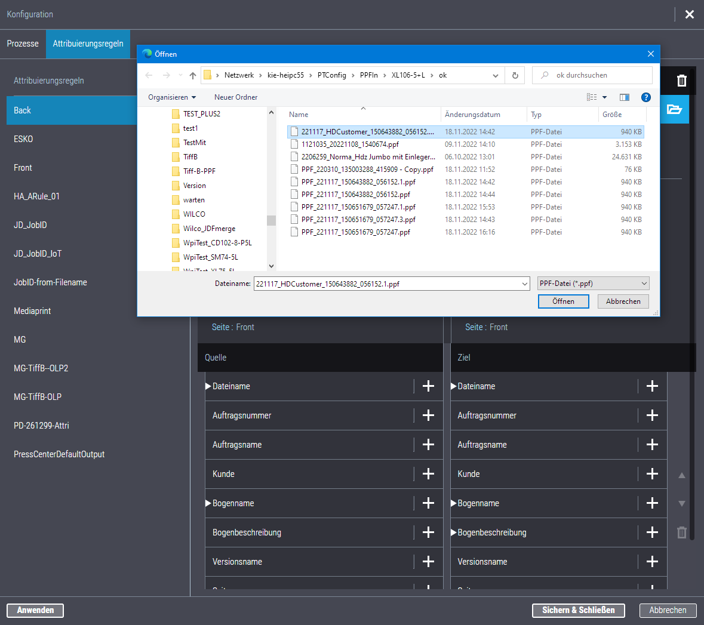The height and width of the screenshot is (625, 704).
Task: Select the WILCO folder in tree
Action: click(x=194, y=214)
